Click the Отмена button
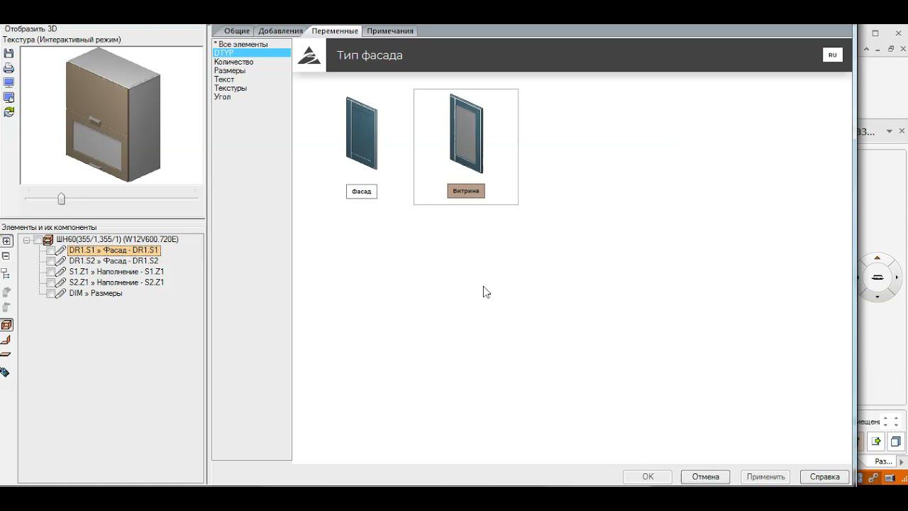908x511 pixels. (x=706, y=477)
